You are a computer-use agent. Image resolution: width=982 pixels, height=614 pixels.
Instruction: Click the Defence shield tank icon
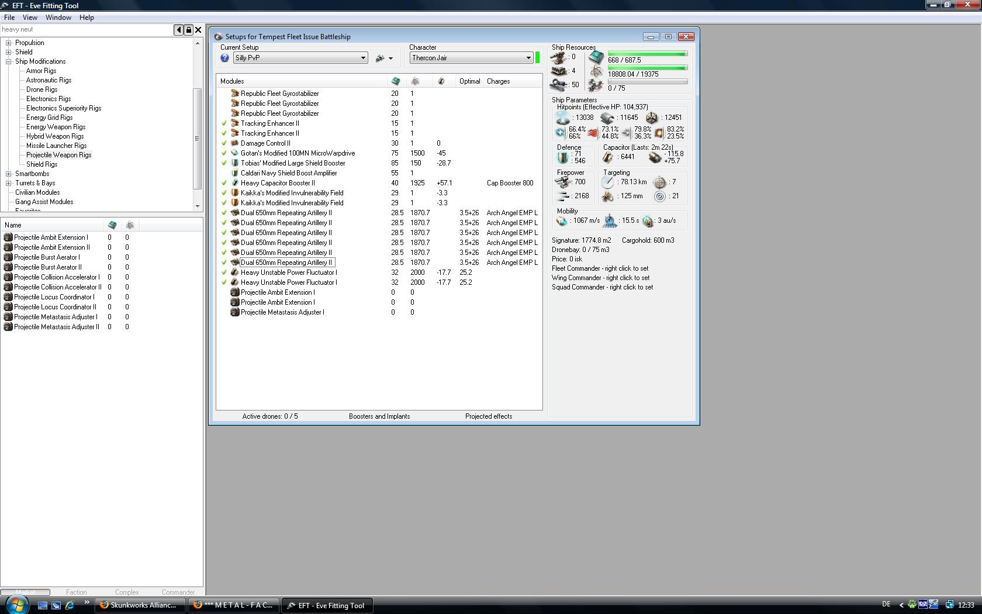(562, 157)
